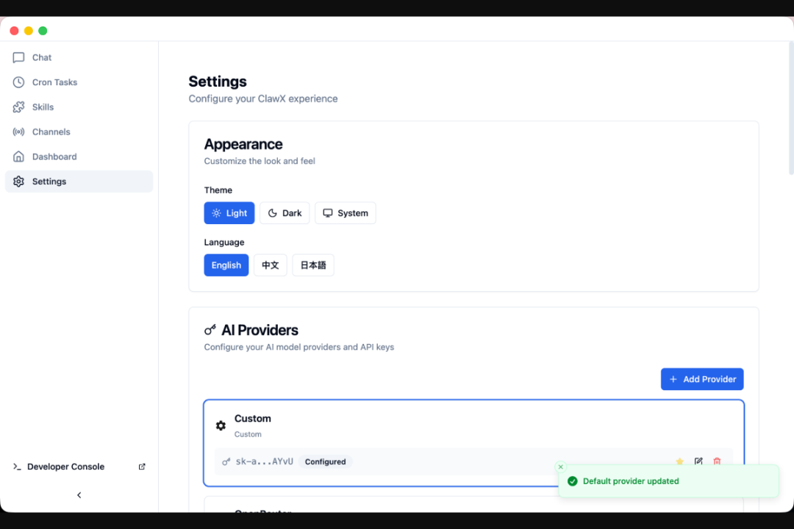Click the star icon on Custom provider
The image size is (794, 529).
click(x=679, y=461)
